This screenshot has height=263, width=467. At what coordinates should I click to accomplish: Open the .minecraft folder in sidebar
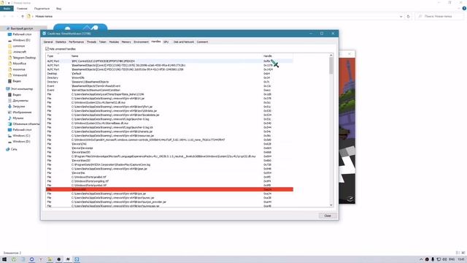pos(20,52)
